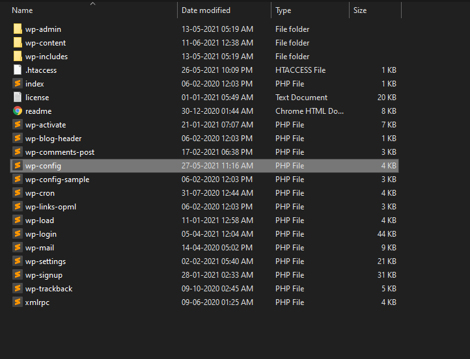Sort by the Name column header
The height and width of the screenshot is (359, 470).
point(22,10)
